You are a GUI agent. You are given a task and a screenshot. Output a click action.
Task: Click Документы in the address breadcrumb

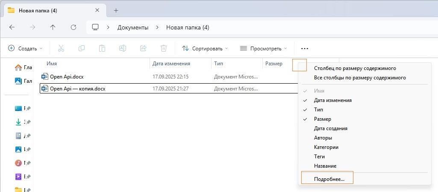[133, 27]
